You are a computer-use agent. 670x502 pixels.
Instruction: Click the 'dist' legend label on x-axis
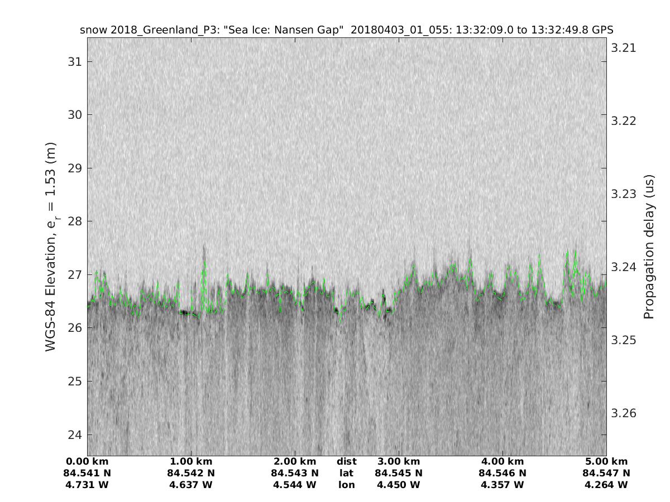[346, 461]
